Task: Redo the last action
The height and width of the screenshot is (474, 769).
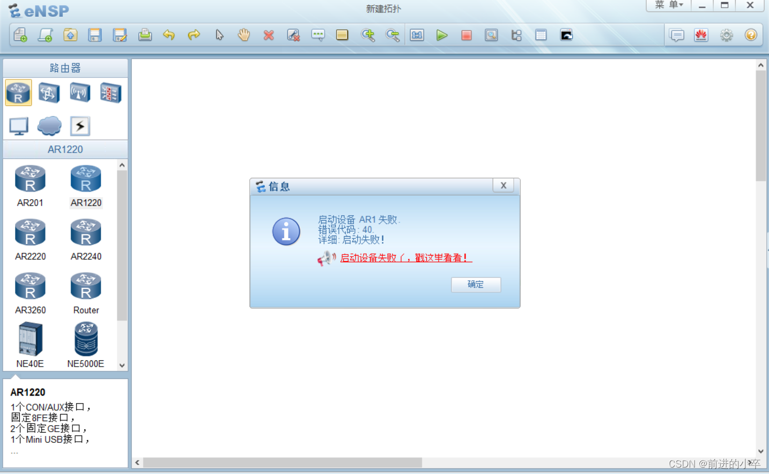Action: [x=194, y=35]
